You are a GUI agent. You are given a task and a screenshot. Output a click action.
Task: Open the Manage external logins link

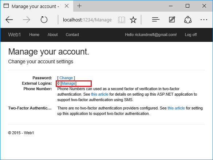tap(68, 83)
